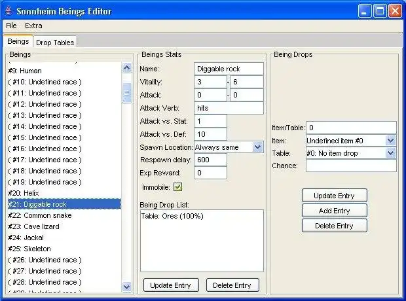Select #26: Undefined race entry
This screenshot has width=406, height=301.
[64, 260]
